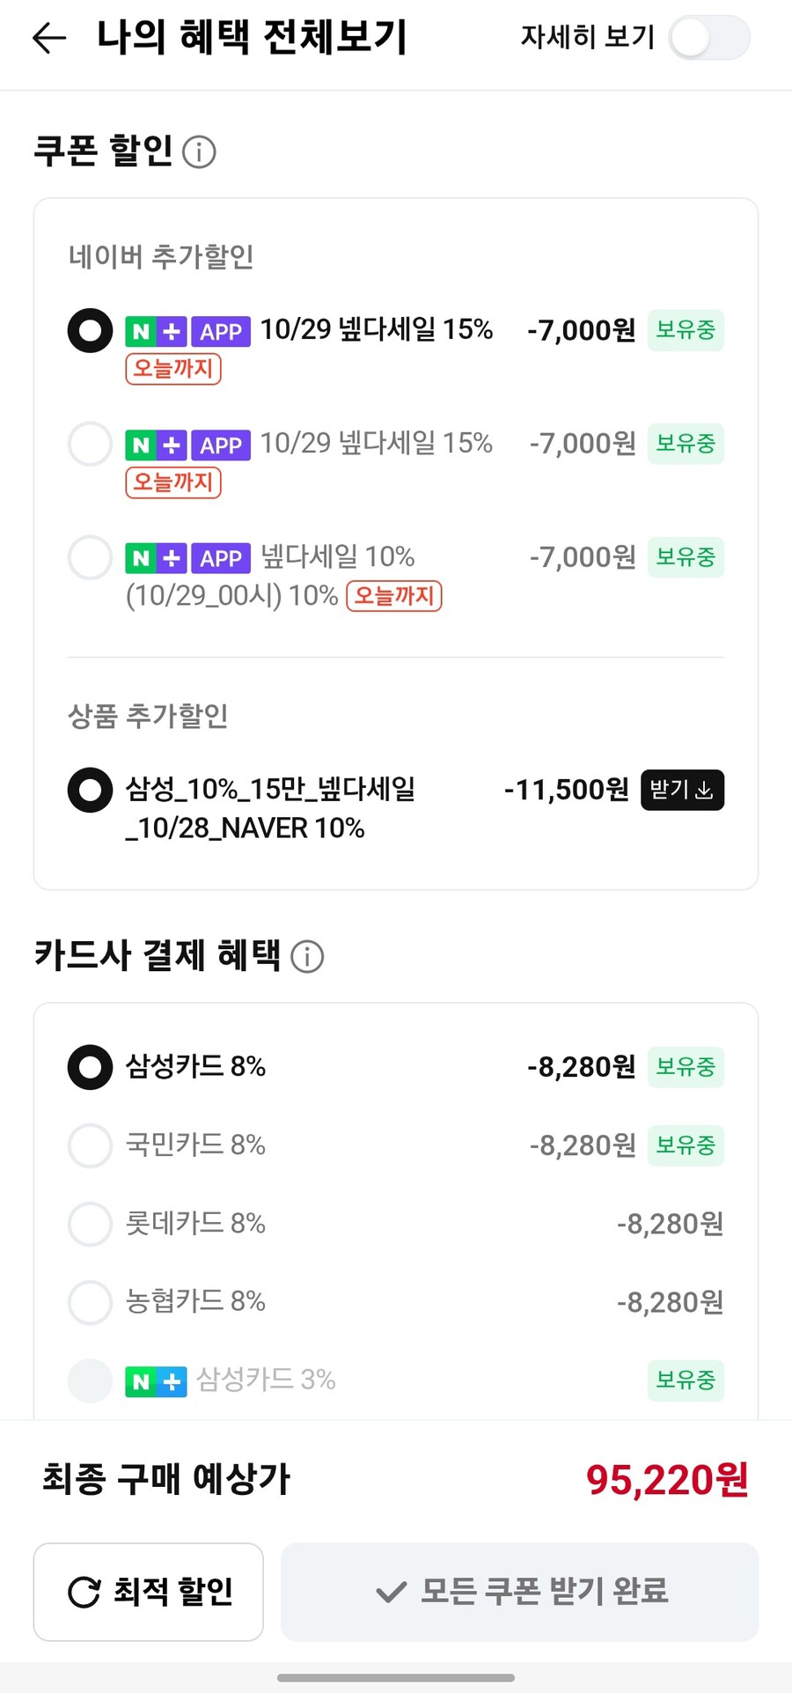Select the 넾다세일 10% (10/29_00시) coupon
The image size is (792, 1693).
click(91, 557)
